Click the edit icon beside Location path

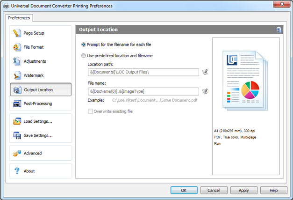pos(205,72)
